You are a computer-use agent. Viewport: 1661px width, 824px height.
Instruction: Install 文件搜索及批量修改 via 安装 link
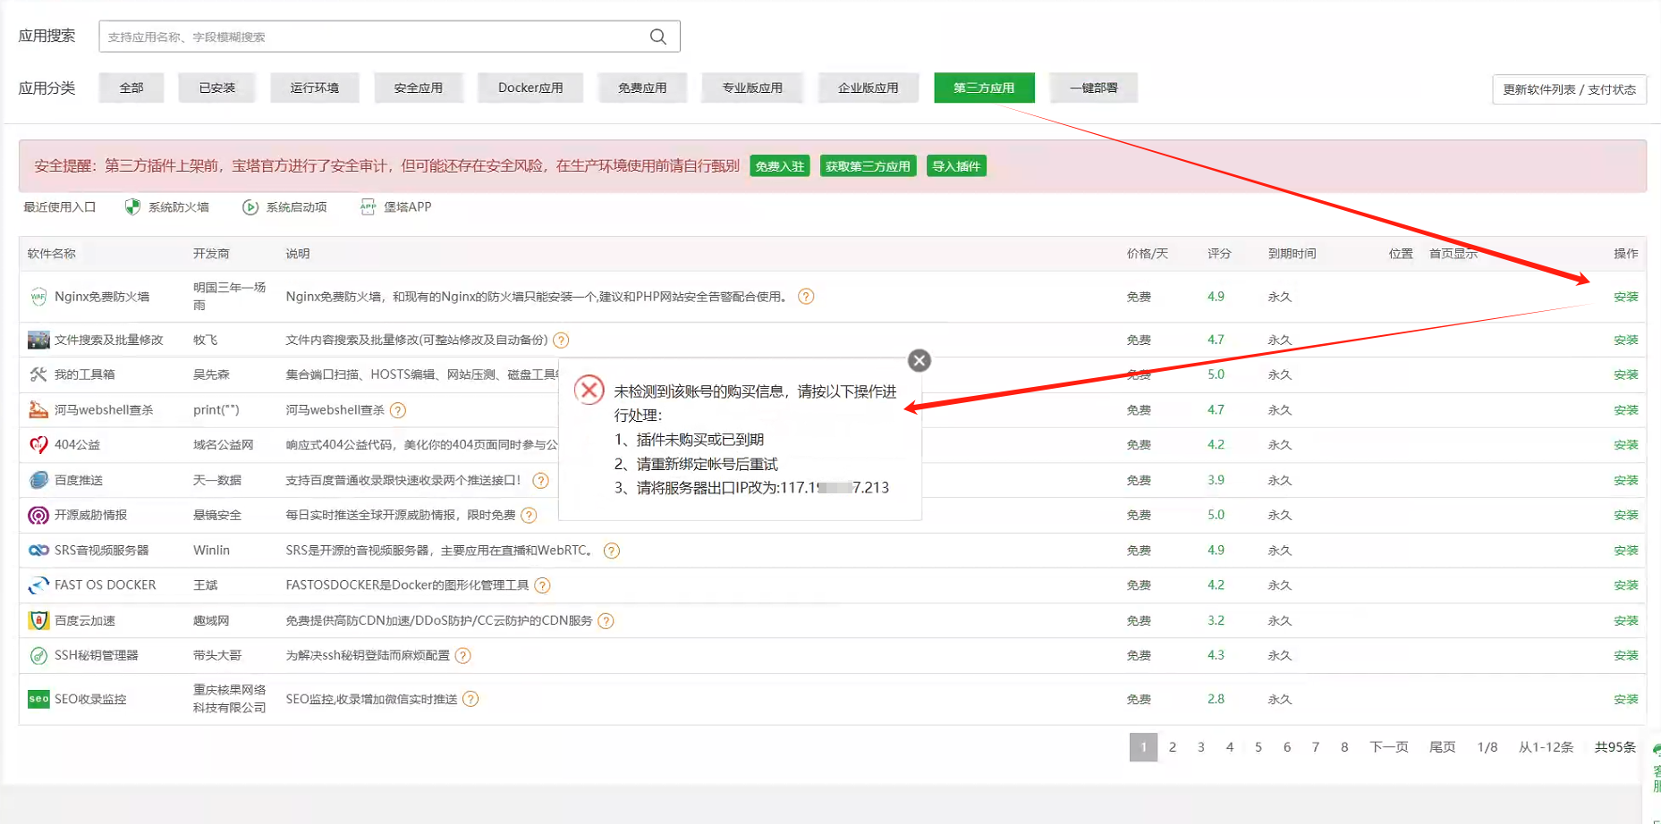[1625, 340]
